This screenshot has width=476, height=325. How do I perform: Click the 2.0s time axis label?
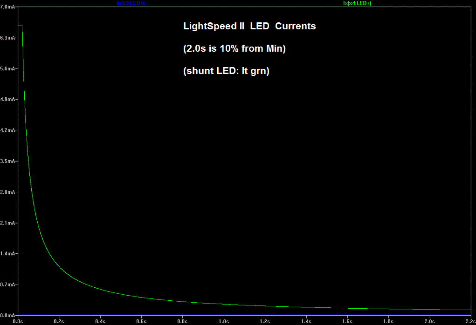429,321
